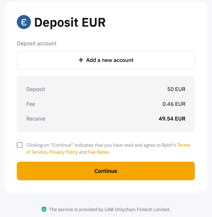The image size is (212, 217).
Task: Click the green shield verification icon
Action: (44, 209)
